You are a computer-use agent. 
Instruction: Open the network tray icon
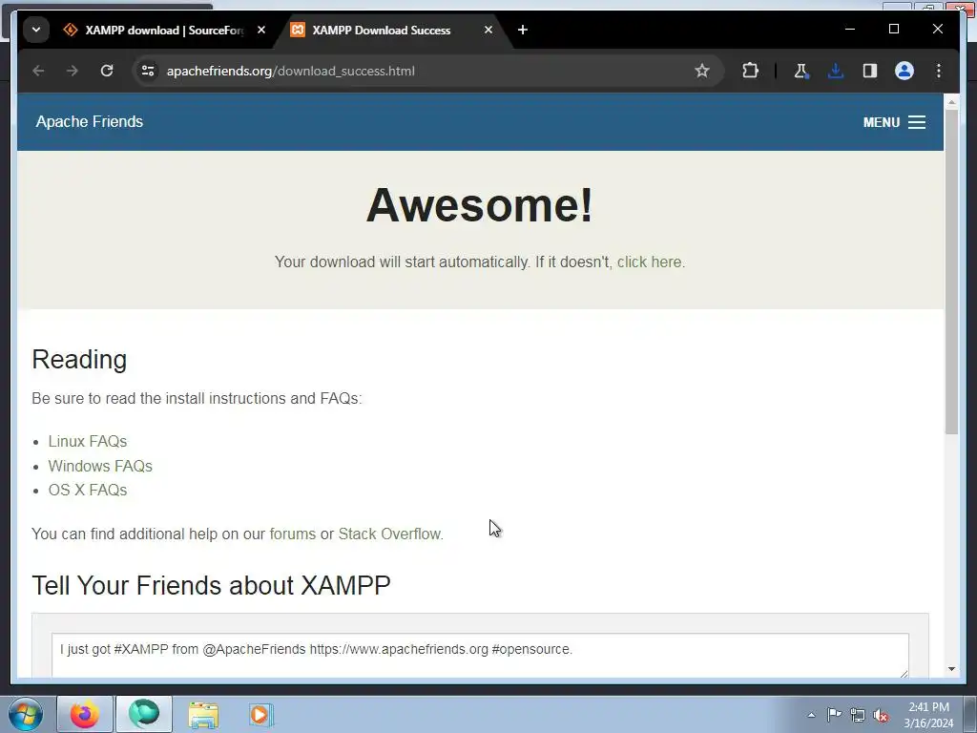click(858, 715)
